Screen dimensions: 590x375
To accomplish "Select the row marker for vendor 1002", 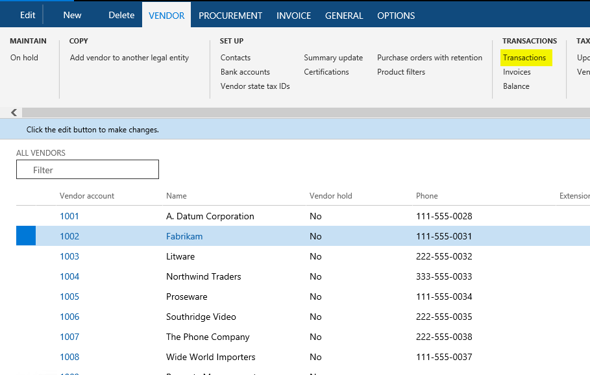I will coord(26,236).
